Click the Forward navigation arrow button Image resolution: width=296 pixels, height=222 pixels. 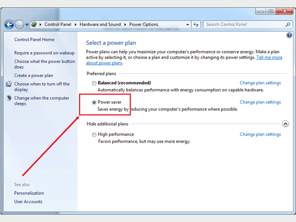click(x=19, y=25)
